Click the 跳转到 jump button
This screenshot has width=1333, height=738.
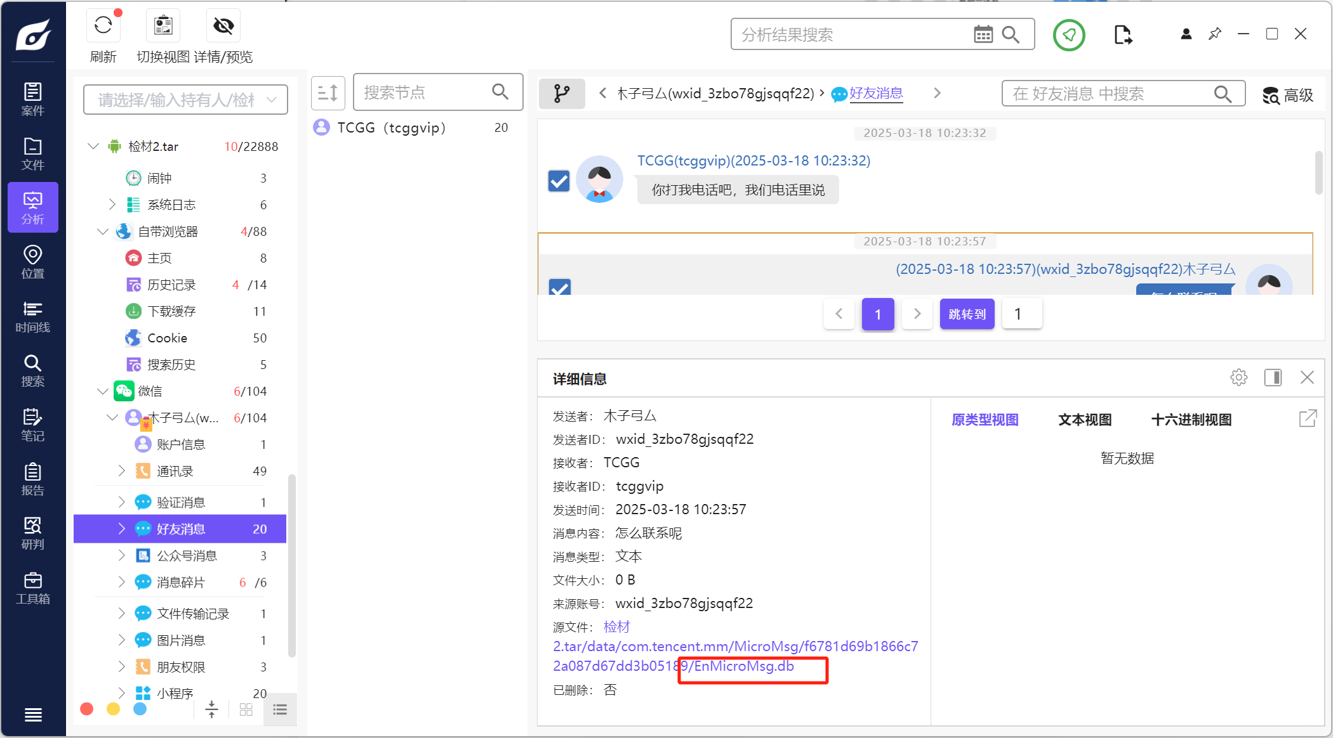[x=967, y=314]
